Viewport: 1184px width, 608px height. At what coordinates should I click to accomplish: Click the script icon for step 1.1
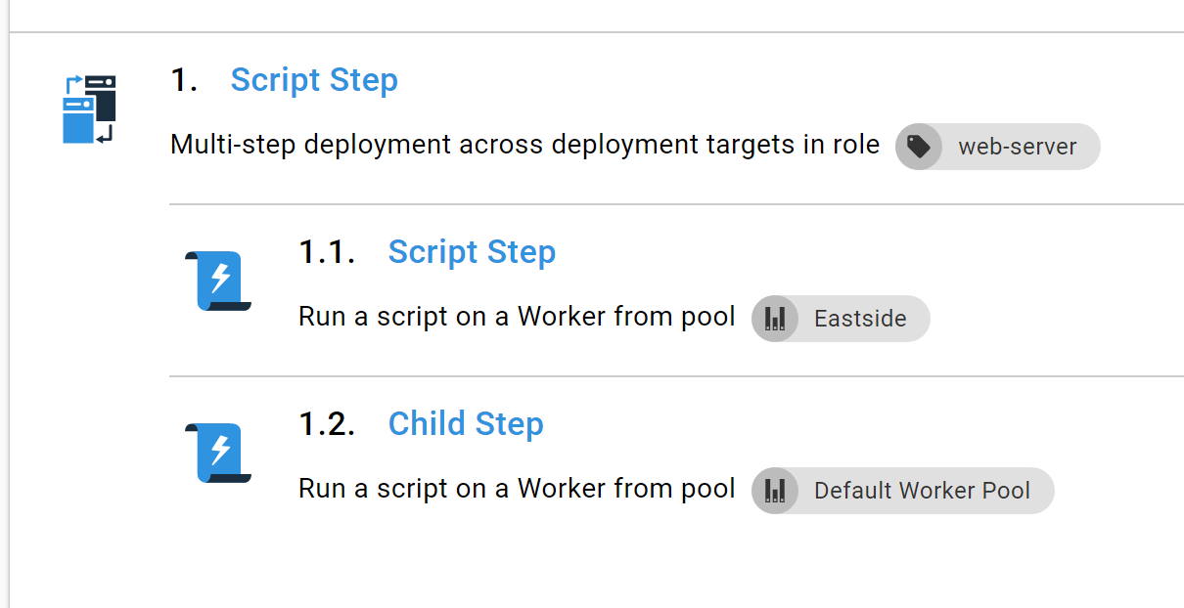(218, 282)
